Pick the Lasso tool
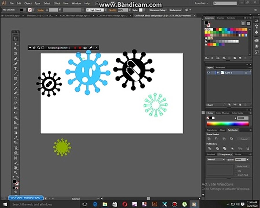Screen dimensions: 260x208 coord(15,53)
